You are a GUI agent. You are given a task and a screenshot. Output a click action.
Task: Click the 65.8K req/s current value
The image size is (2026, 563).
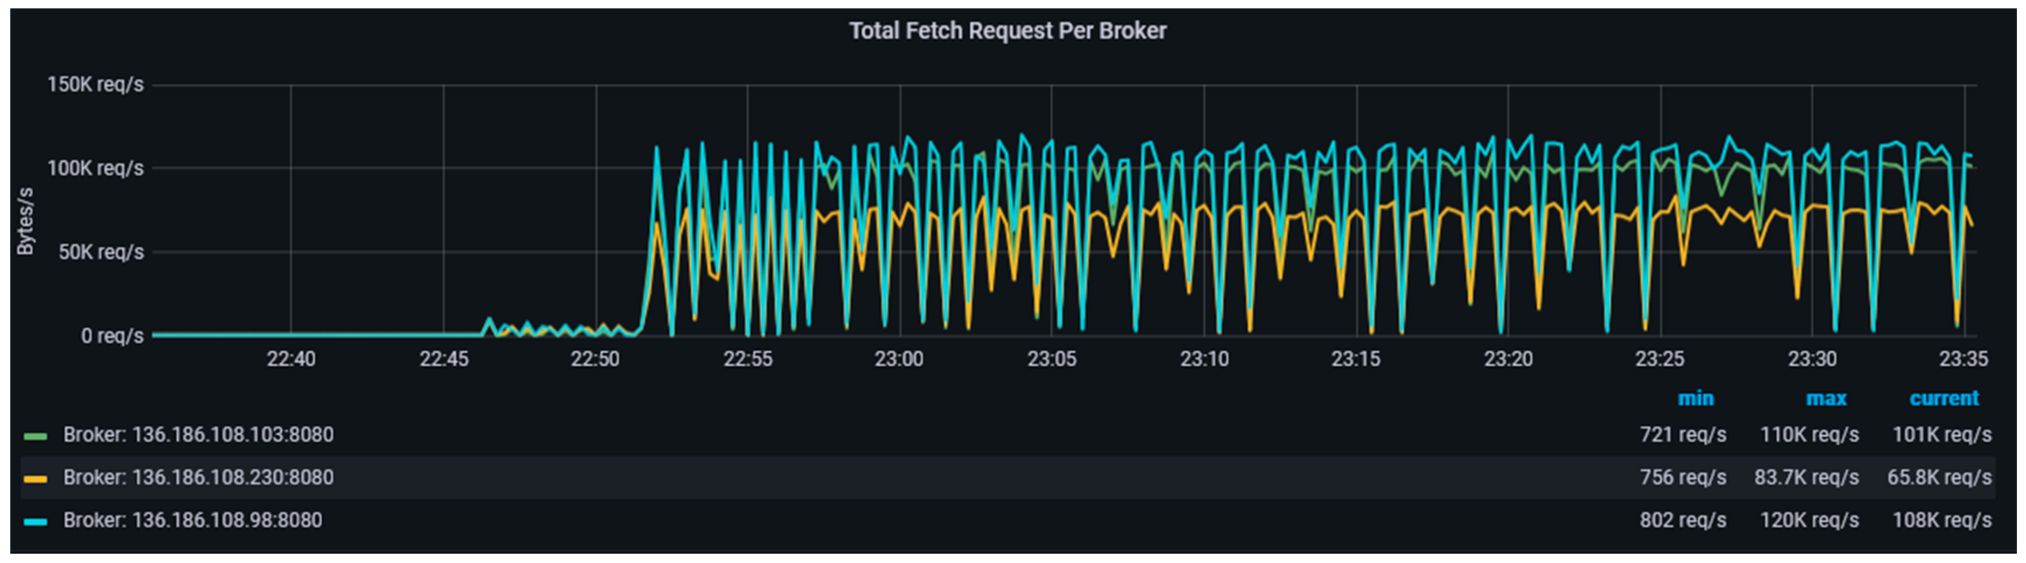click(1939, 477)
